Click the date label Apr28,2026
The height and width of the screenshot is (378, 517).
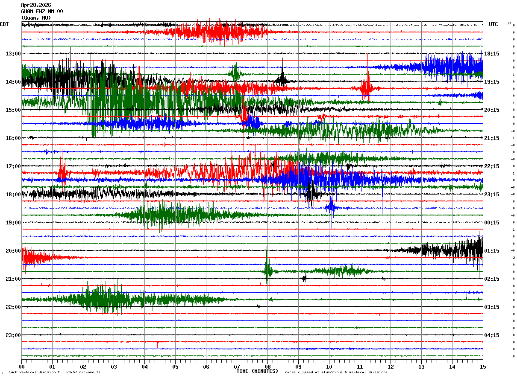pos(36,5)
